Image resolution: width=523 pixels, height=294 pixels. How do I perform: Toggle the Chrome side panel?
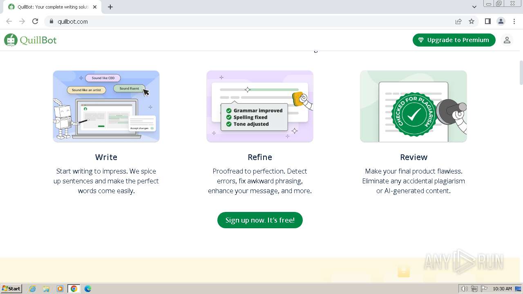[x=487, y=21]
